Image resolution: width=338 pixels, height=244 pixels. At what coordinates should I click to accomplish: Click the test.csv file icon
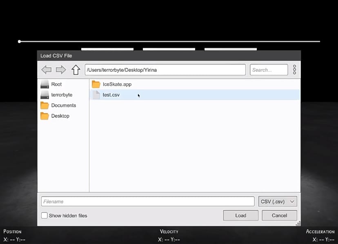96,95
